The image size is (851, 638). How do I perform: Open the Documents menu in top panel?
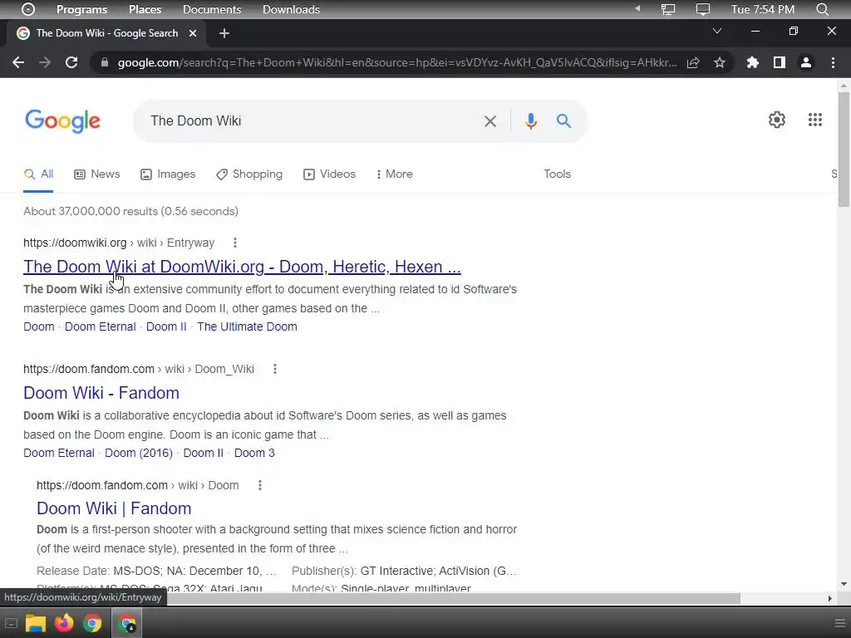tap(212, 9)
